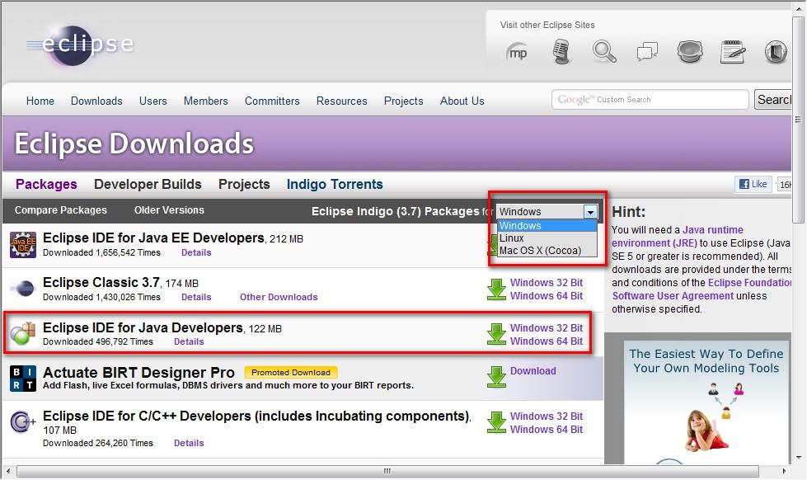Image resolution: width=807 pixels, height=480 pixels.
Task: Open the Downloads menu item
Action: [96, 101]
